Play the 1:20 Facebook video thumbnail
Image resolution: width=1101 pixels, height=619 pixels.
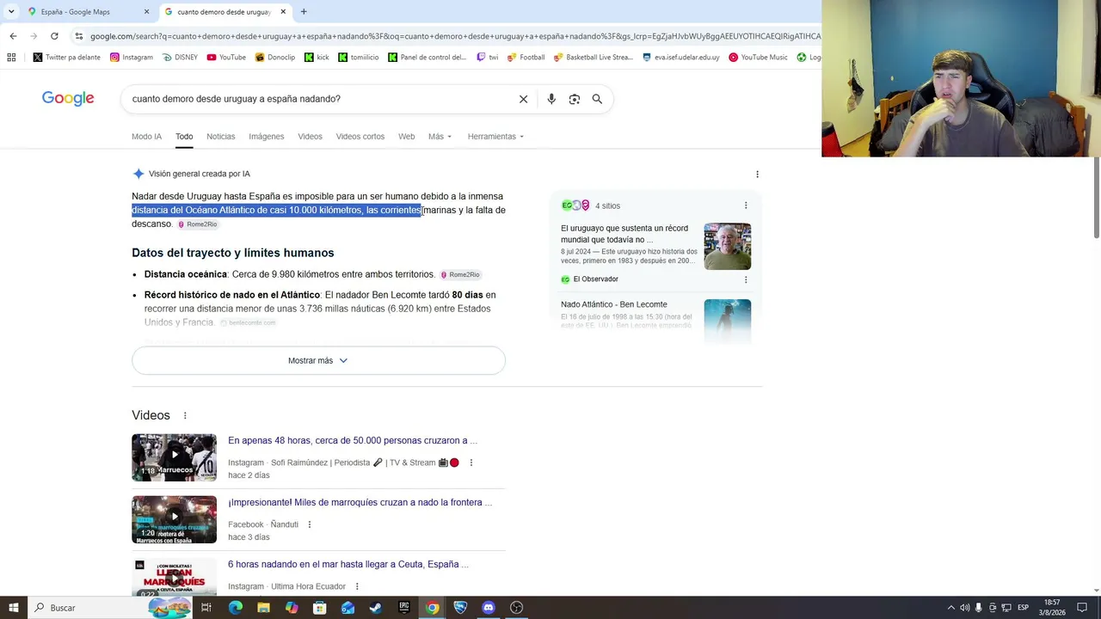174,519
